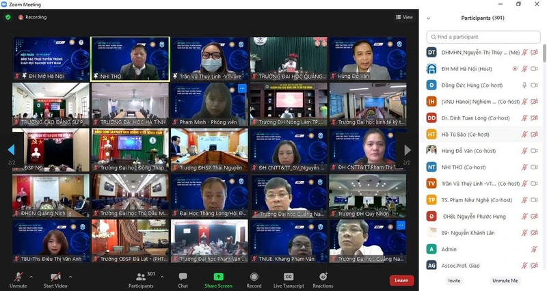This screenshot has width=547, height=291.
Task: Click more options on bottom-right Quảng Na tile
Action: [401, 225]
